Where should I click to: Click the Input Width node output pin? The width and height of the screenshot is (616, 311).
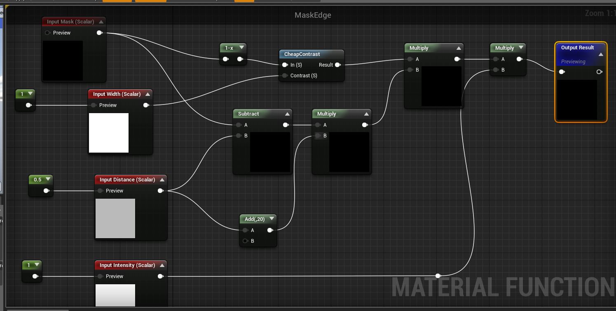[146, 105]
